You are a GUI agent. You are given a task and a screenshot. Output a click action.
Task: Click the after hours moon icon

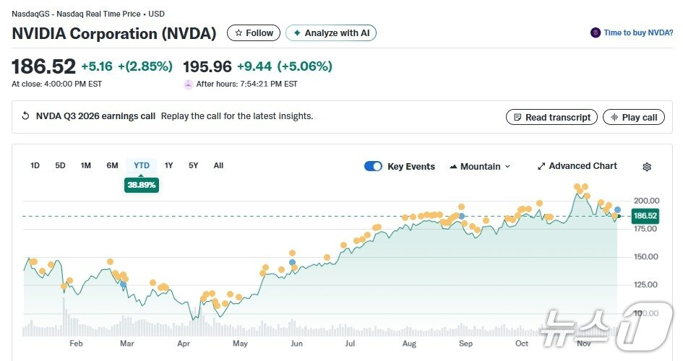[x=189, y=84]
